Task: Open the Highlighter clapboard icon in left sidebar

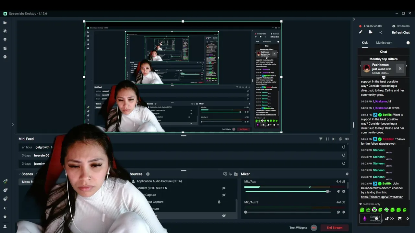Action: [5, 48]
